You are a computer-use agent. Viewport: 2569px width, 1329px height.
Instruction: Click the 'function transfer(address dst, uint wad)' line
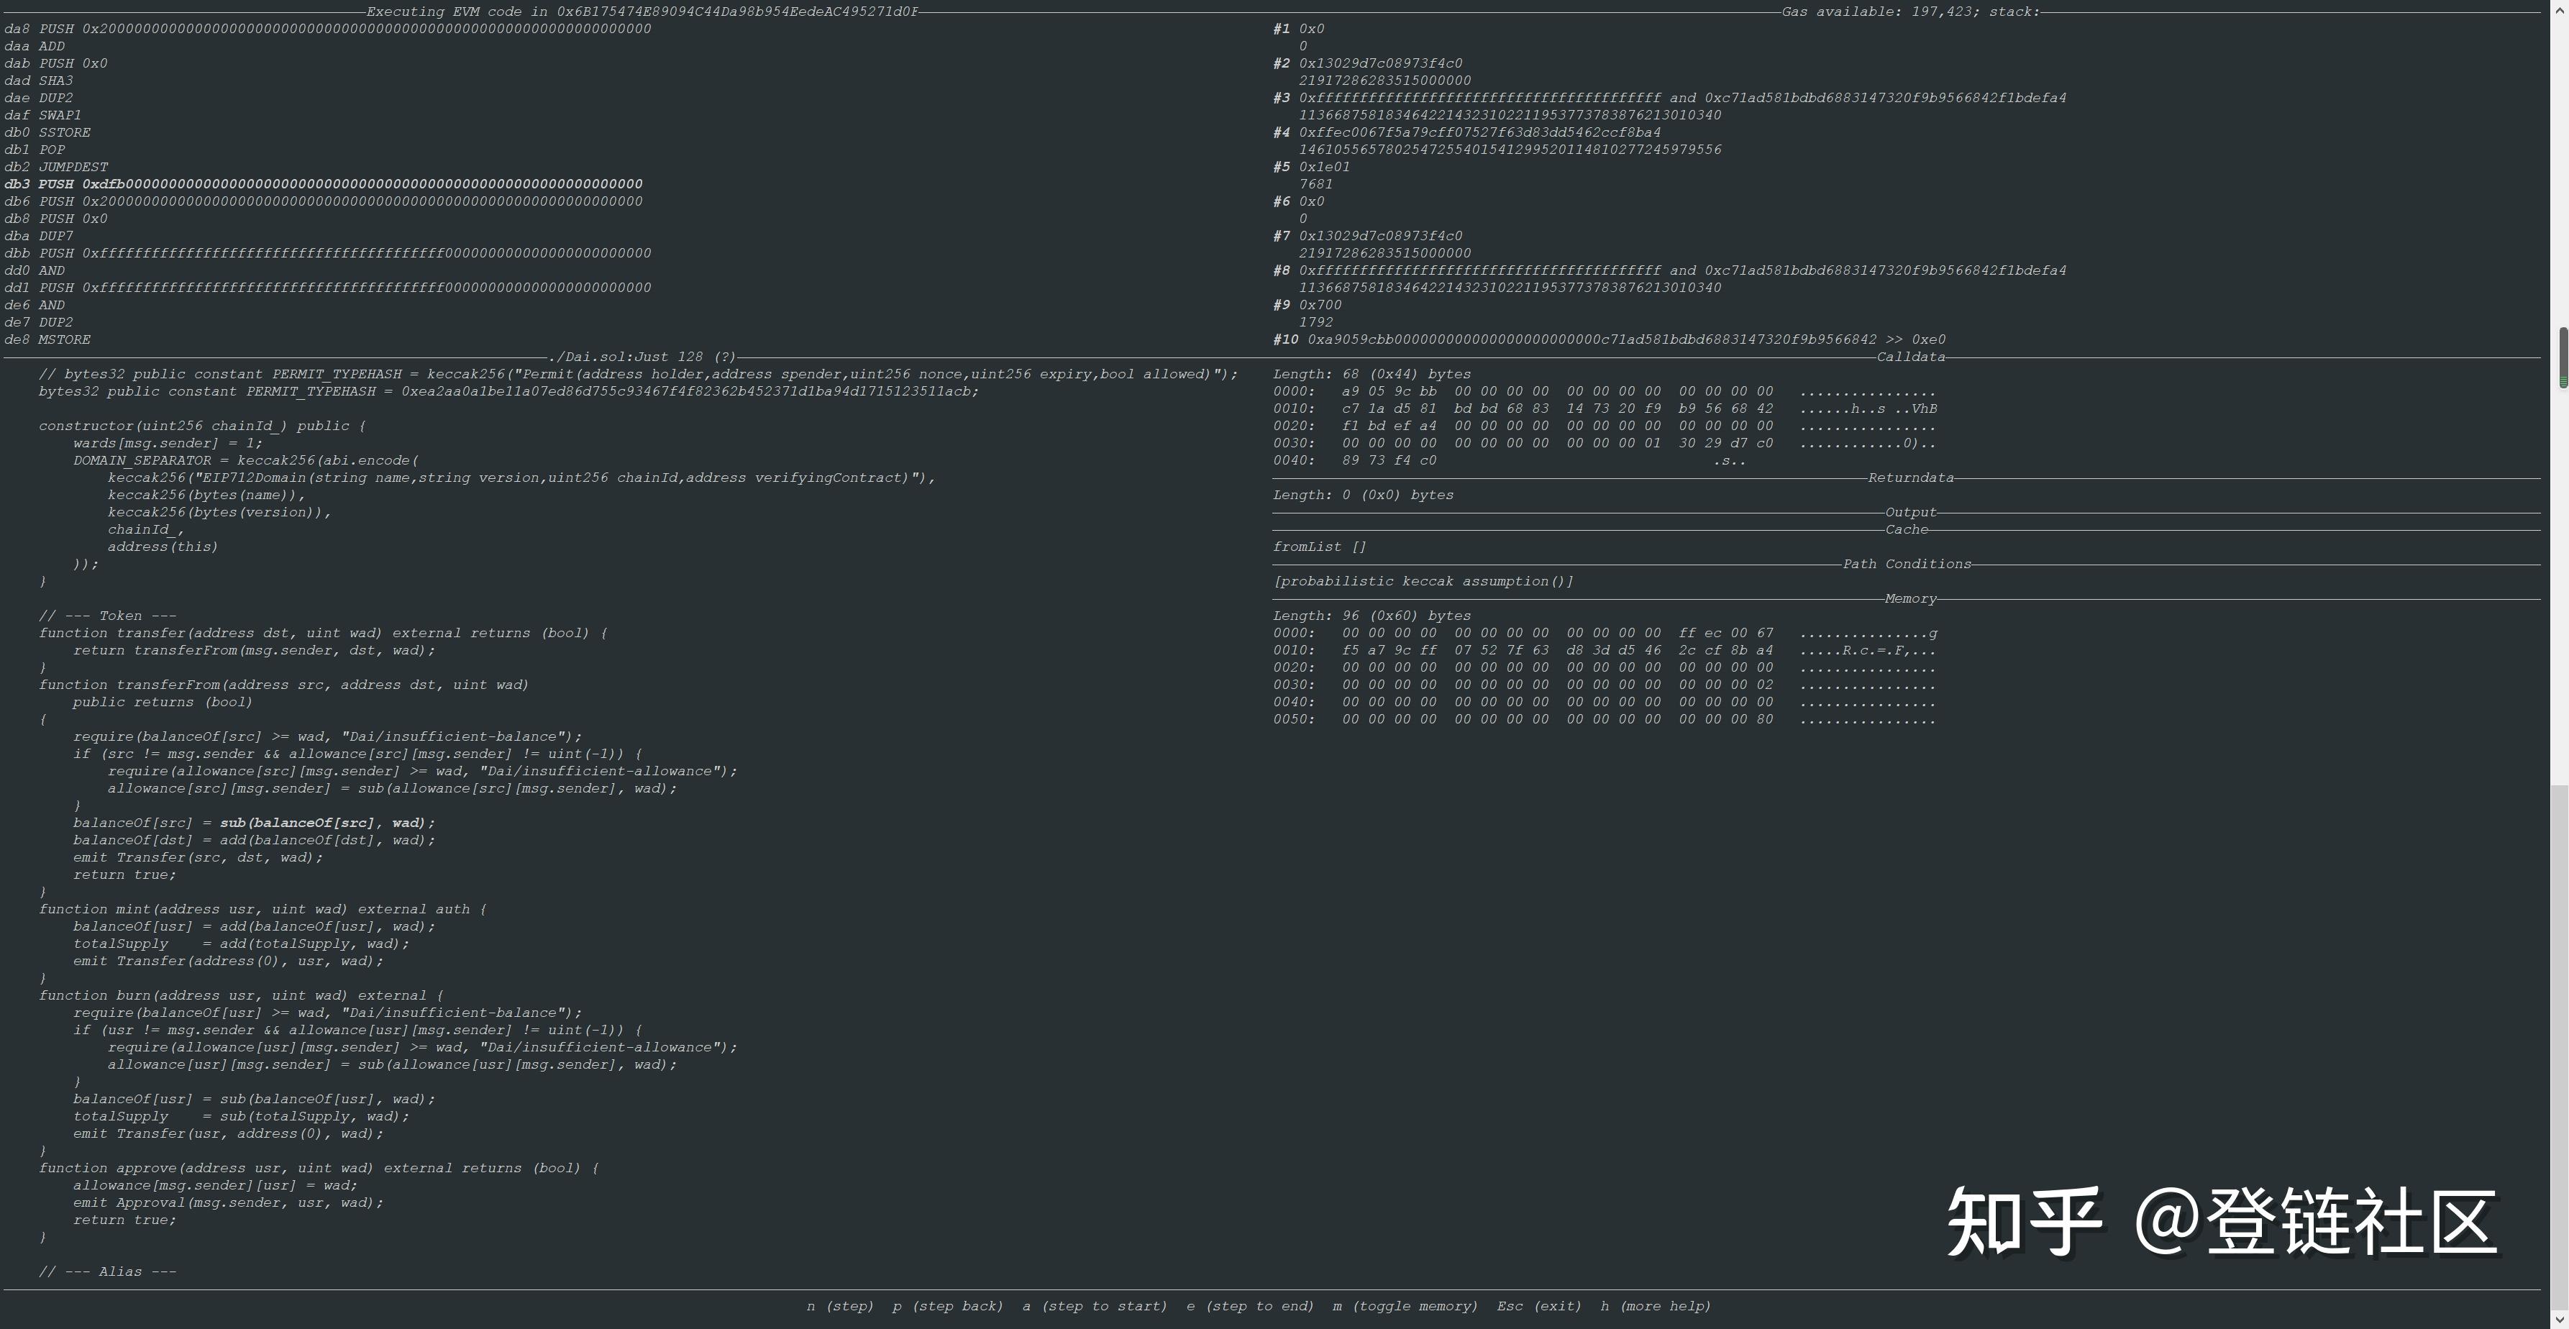click(323, 633)
